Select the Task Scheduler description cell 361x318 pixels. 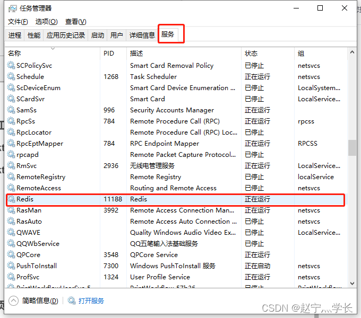coord(153,76)
